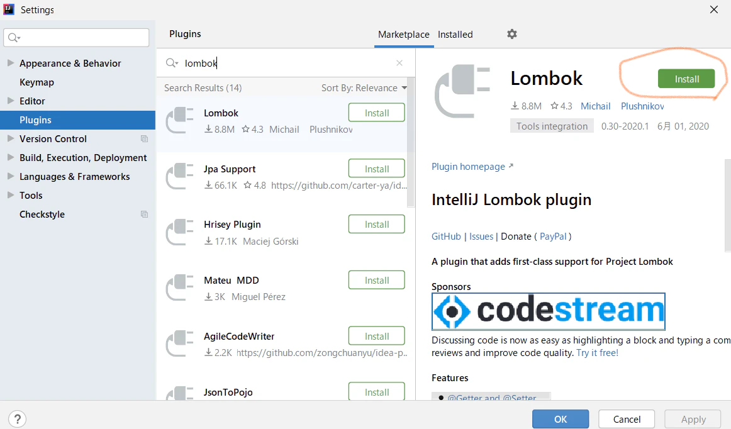Expand the Version Control tree node
The width and height of the screenshot is (731, 429).
11,138
